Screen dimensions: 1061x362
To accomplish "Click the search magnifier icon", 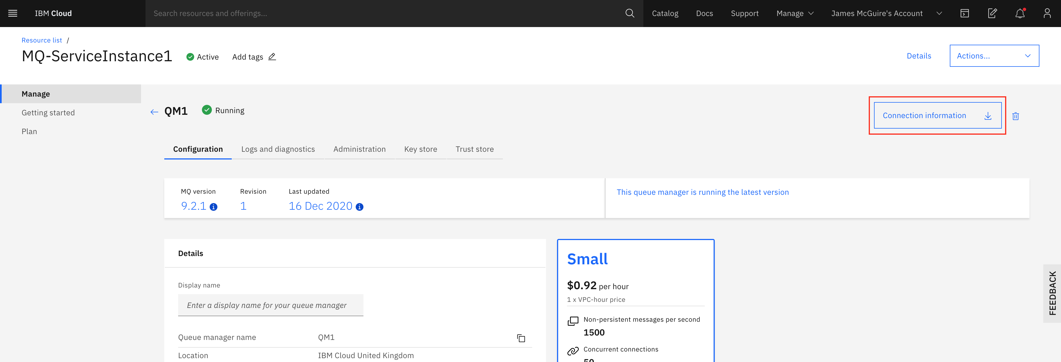I will click(x=629, y=13).
